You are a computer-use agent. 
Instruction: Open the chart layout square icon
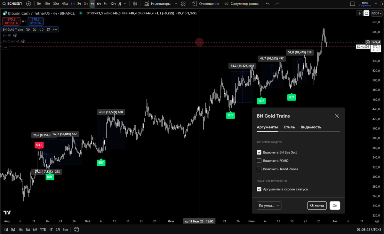pos(353,4)
